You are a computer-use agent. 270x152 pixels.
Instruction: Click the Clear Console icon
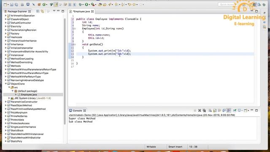[210, 111]
